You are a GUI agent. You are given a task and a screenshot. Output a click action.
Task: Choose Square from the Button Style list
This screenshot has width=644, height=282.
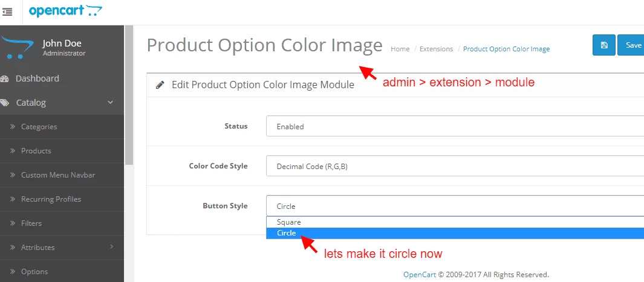289,222
